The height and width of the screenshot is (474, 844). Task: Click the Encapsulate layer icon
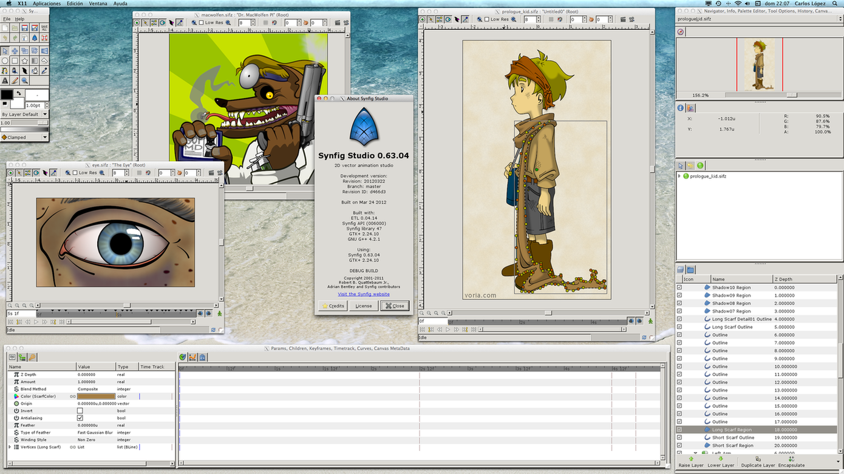click(791, 459)
